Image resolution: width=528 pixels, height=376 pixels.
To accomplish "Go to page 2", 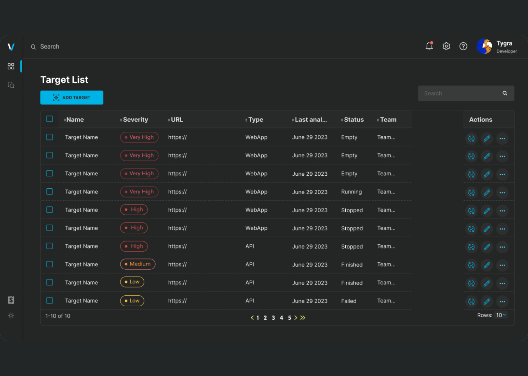I will click(265, 318).
